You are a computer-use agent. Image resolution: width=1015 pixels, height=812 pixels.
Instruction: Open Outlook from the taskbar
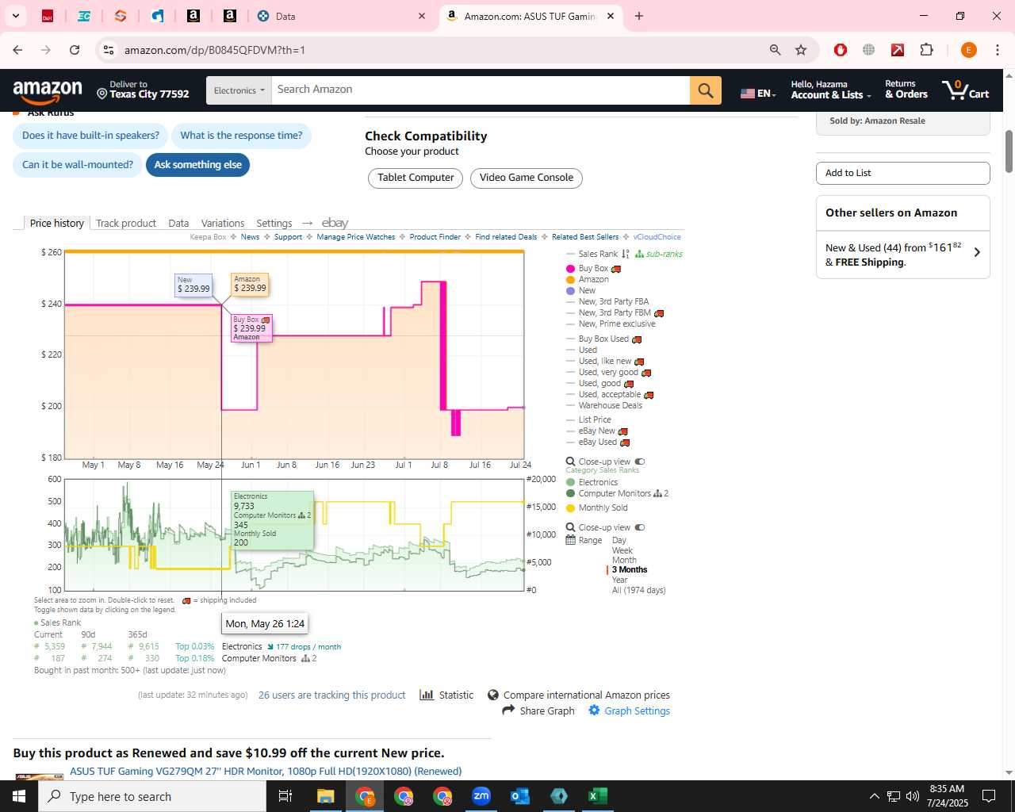(520, 796)
